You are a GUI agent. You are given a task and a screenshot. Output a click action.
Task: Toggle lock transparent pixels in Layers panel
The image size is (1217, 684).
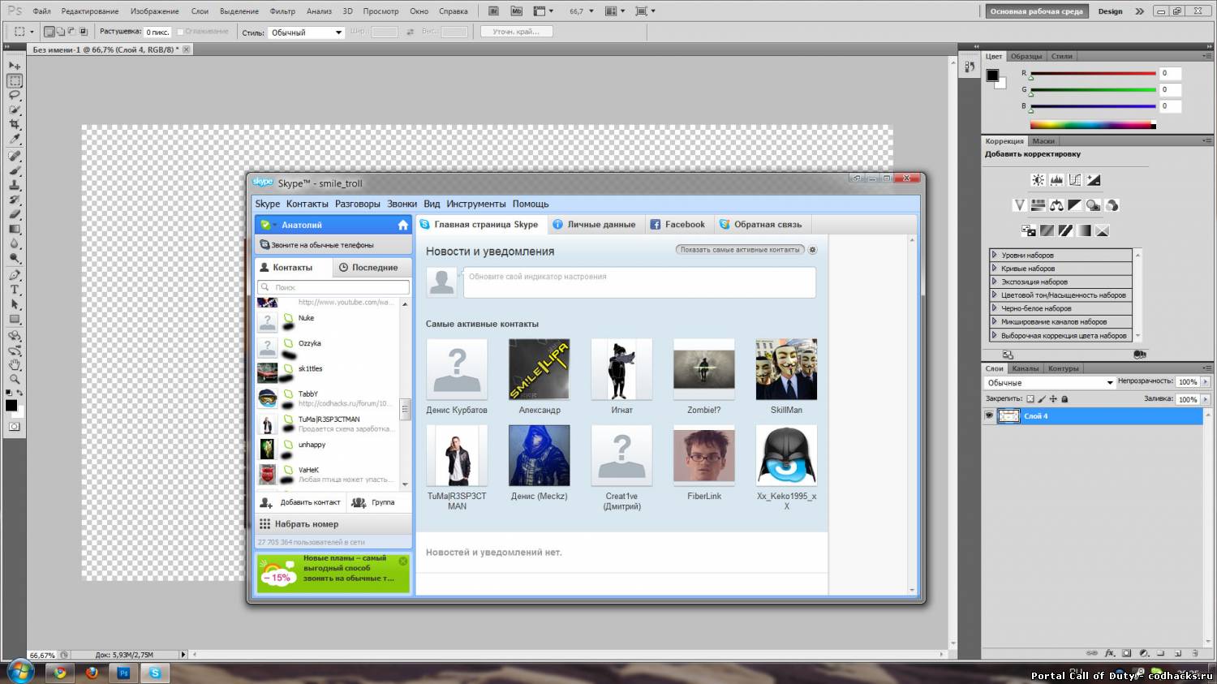click(x=1030, y=399)
